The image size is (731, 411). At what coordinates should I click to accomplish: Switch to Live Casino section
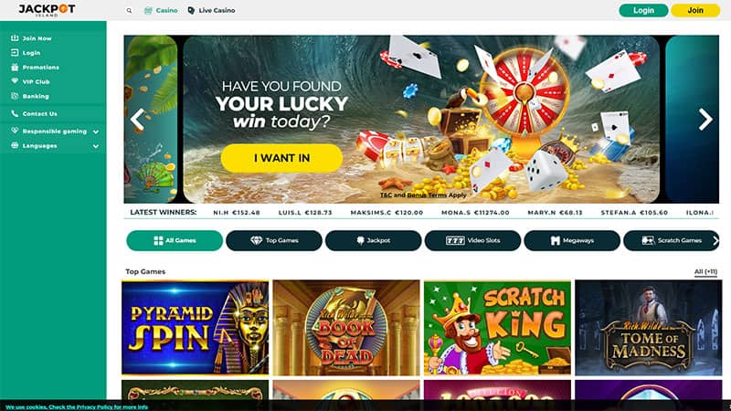coord(211,10)
